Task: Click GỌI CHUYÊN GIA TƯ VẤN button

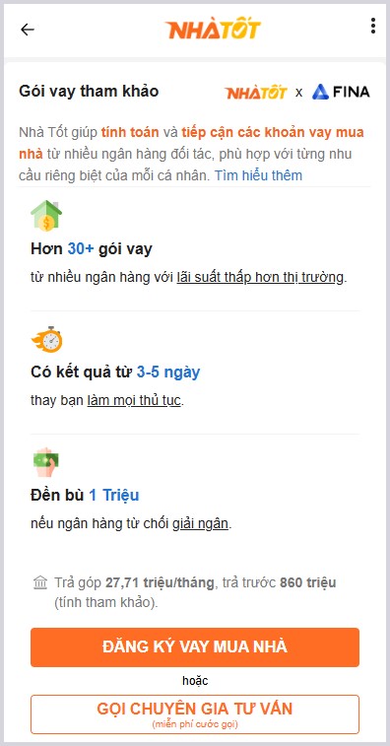Action: (x=195, y=714)
